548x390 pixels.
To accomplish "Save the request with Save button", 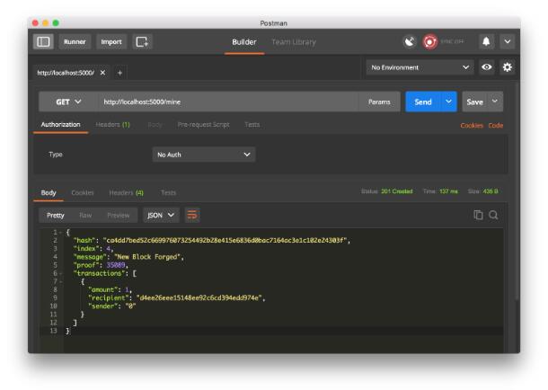I will (x=474, y=102).
